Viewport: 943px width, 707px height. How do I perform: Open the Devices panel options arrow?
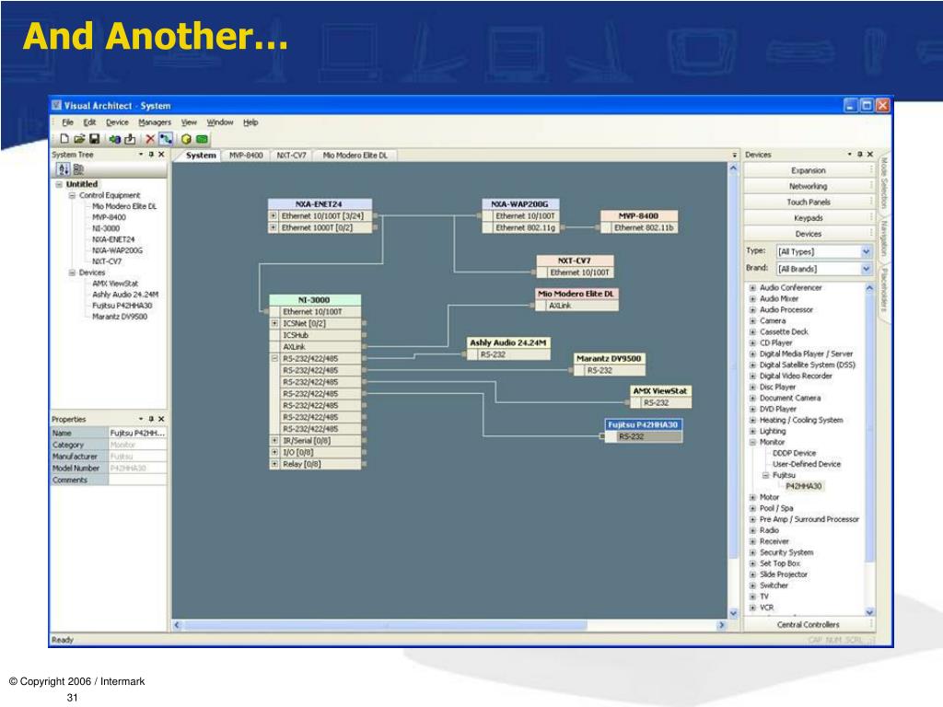[850, 155]
